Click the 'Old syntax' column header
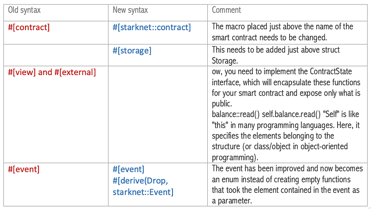Image resolution: width=371 pixels, height=209 pixels. click(x=24, y=10)
